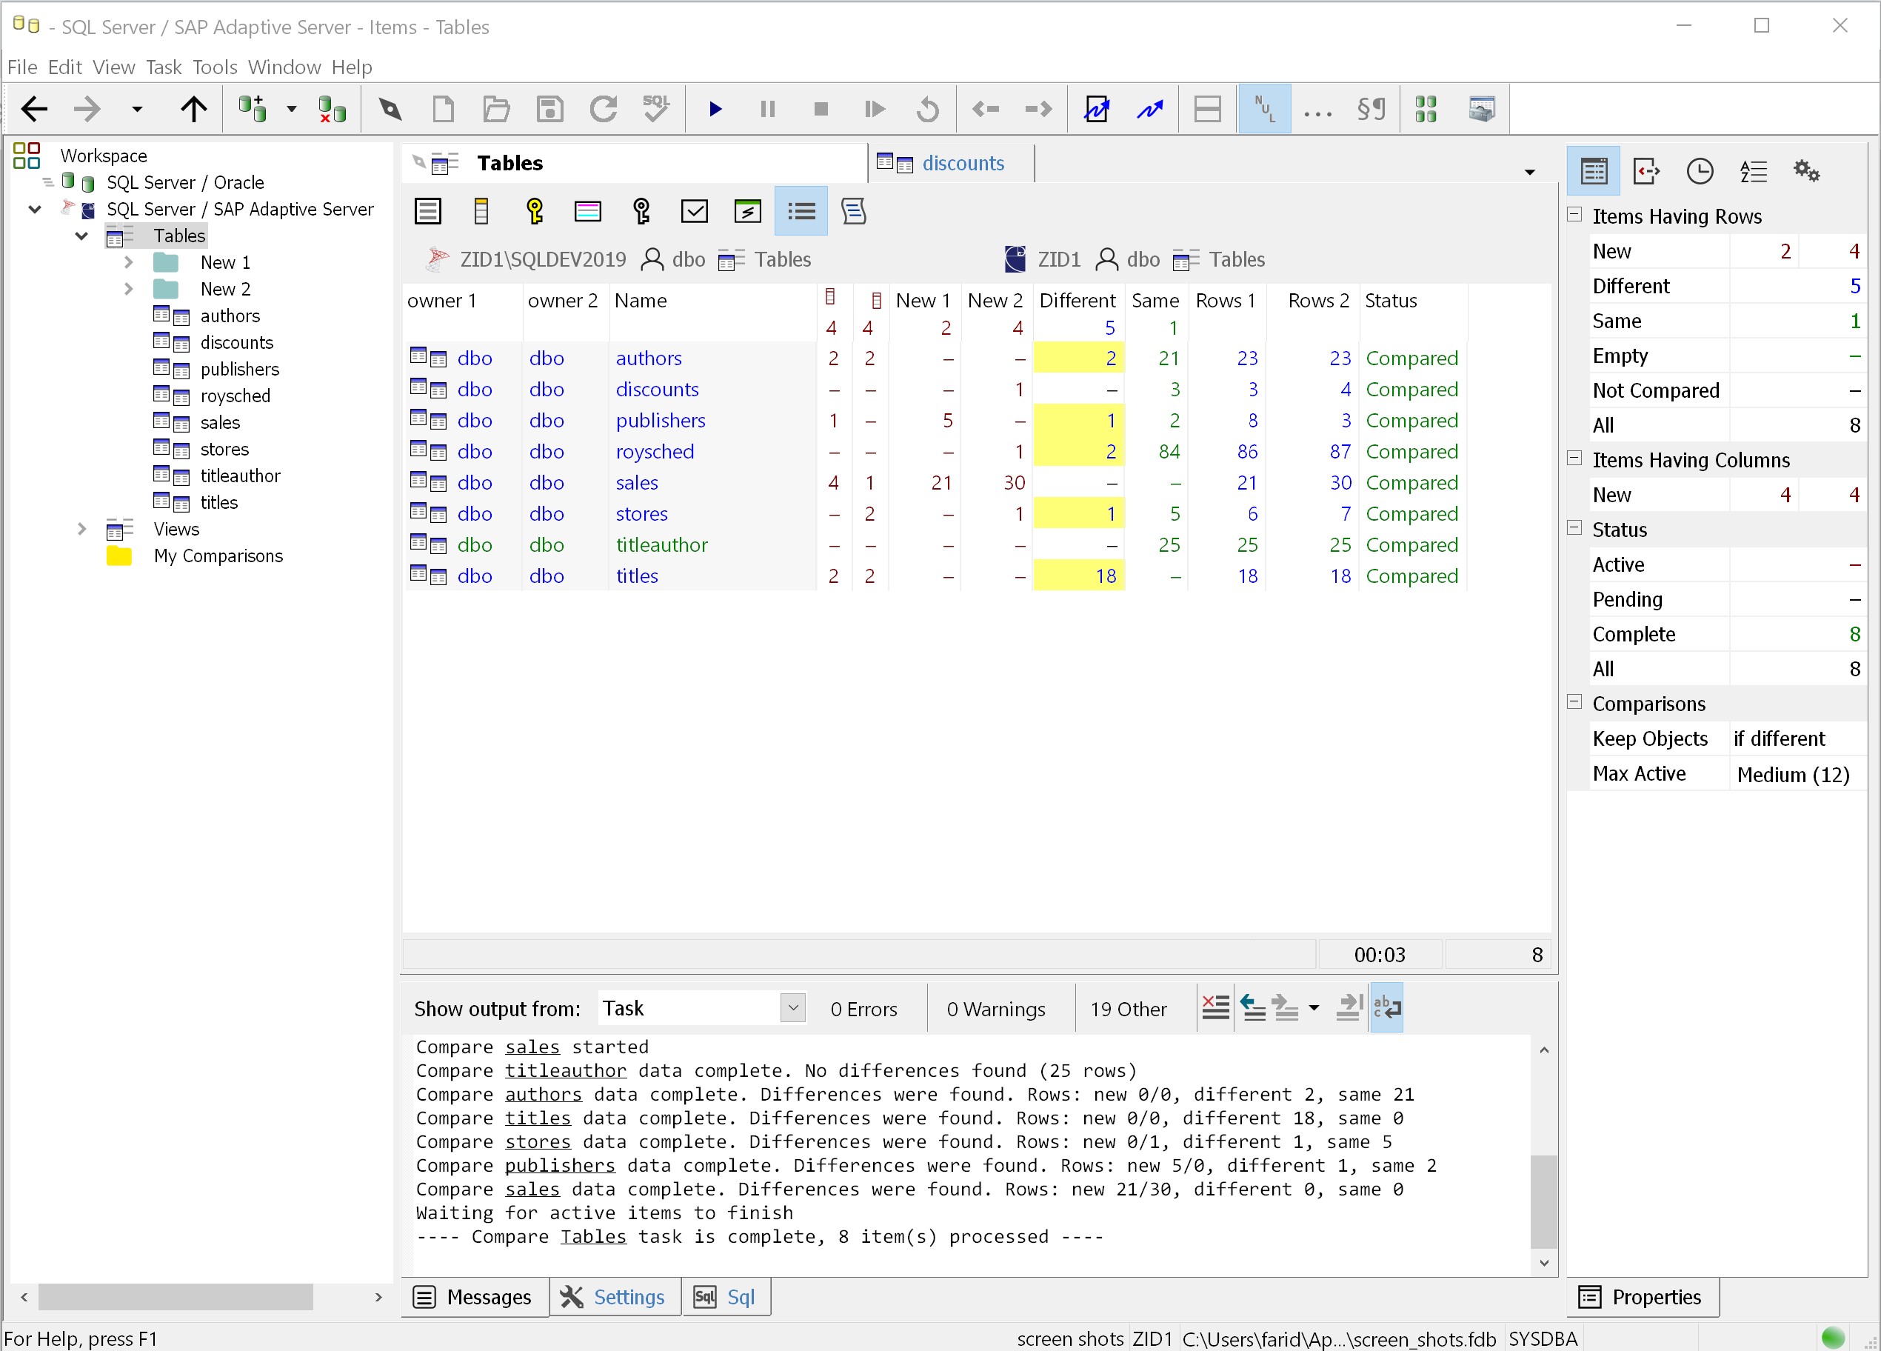The height and width of the screenshot is (1351, 1881).
Task: Collapse the Tables node in workspace tree
Action: [x=81, y=236]
